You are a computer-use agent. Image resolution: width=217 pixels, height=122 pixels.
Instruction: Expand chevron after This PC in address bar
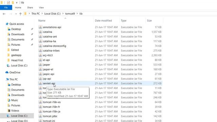tap(42, 14)
